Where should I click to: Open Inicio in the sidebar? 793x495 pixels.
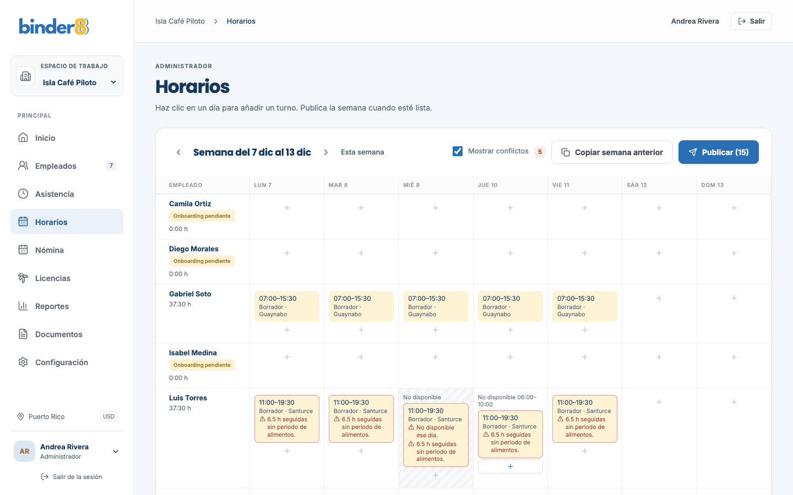(x=67, y=137)
